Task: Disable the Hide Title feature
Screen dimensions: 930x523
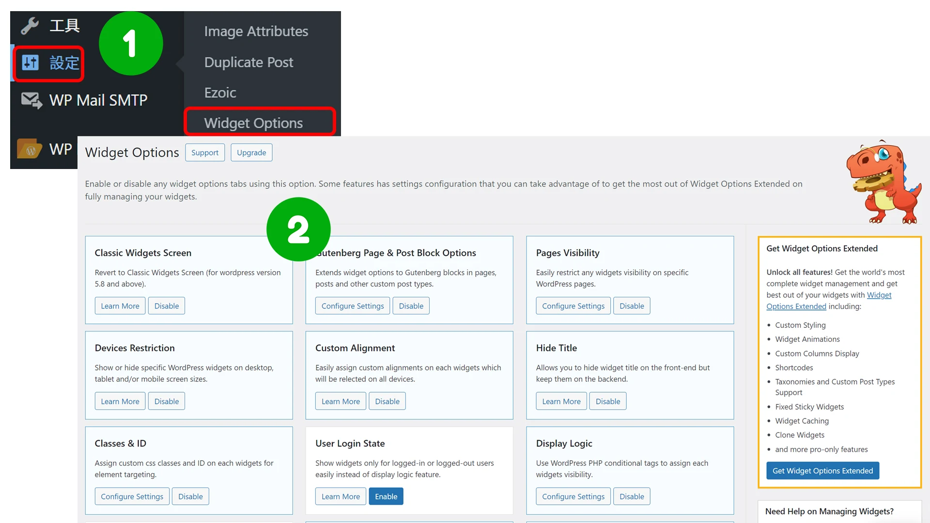Action: coord(608,401)
